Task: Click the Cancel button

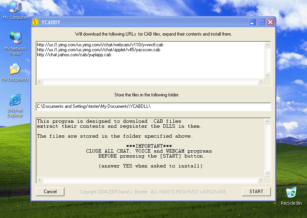Action: (50, 192)
